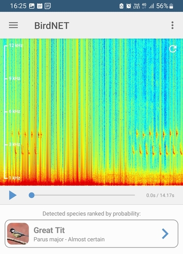Tap the refresh icon on the spectrogram
The image size is (183, 254).
point(173,49)
